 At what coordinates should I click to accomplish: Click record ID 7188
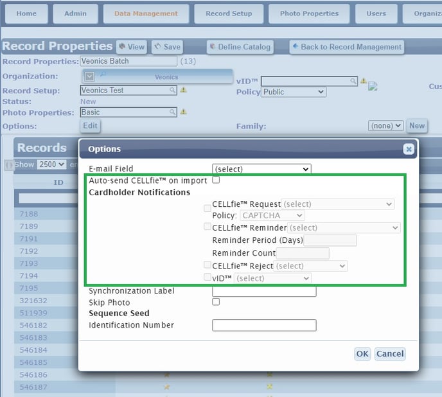click(29, 214)
